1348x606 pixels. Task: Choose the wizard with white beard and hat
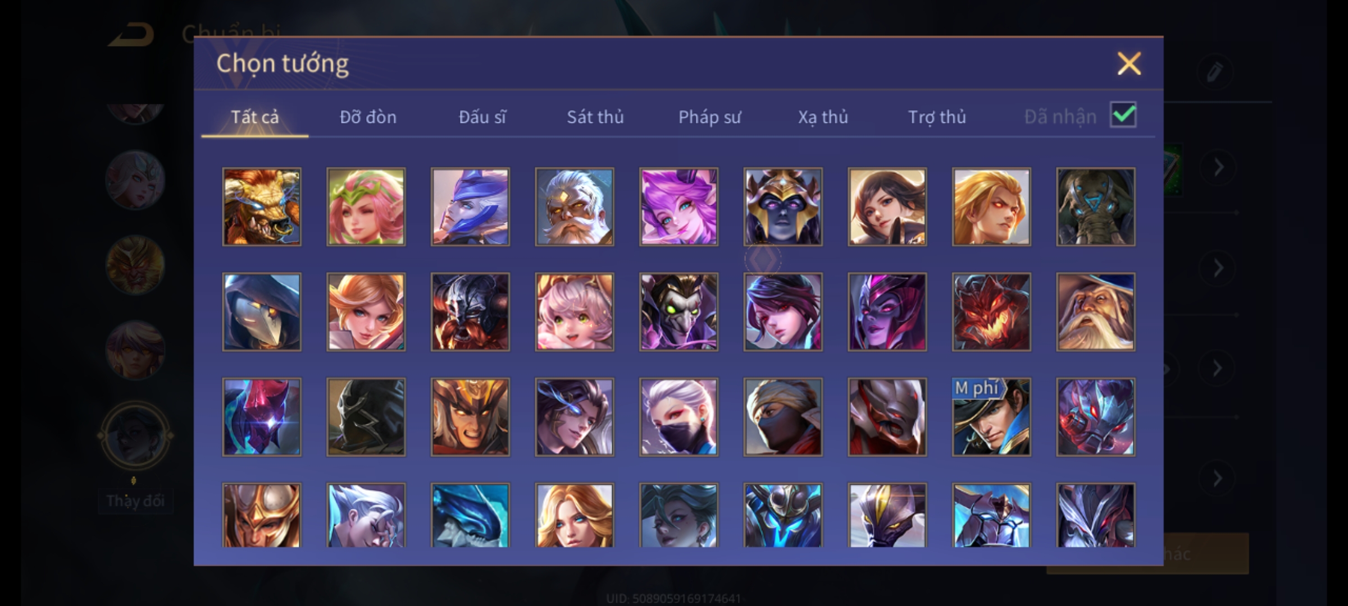coord(1096,312)
